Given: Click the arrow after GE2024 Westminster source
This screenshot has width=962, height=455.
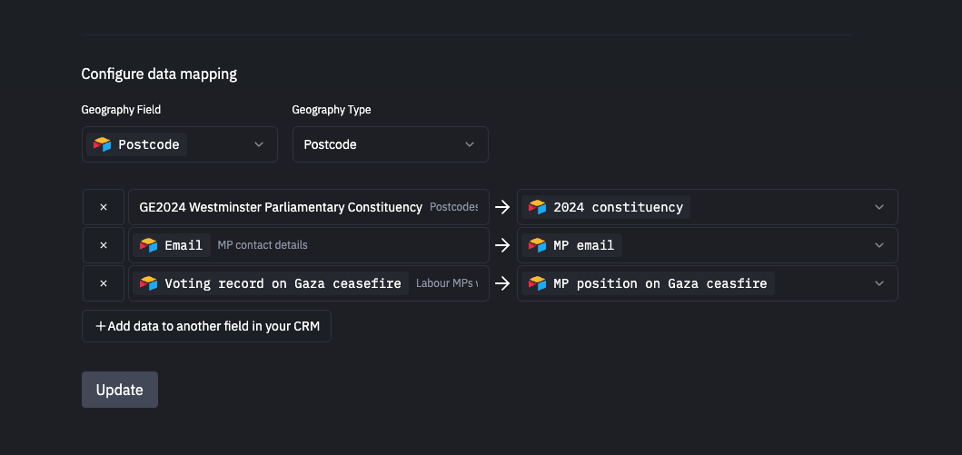Looking at the screenshot, I should pos(502,207).
